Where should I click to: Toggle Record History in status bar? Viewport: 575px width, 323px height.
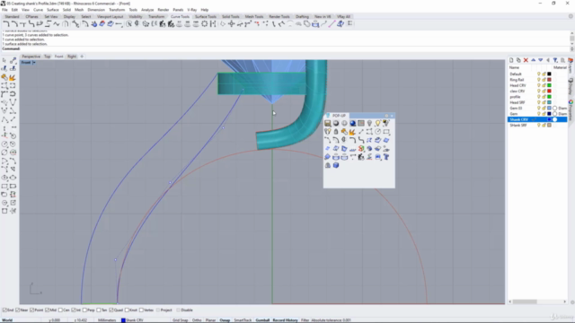pyautogui.click(x=285, y=320)
